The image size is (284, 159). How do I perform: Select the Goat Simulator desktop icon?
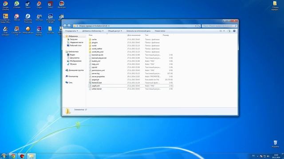[5, 31]
